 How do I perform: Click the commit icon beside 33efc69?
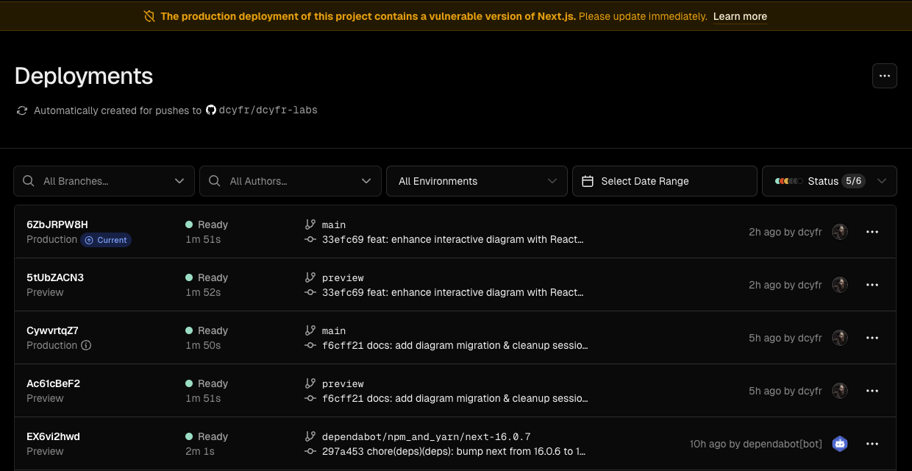310,239
